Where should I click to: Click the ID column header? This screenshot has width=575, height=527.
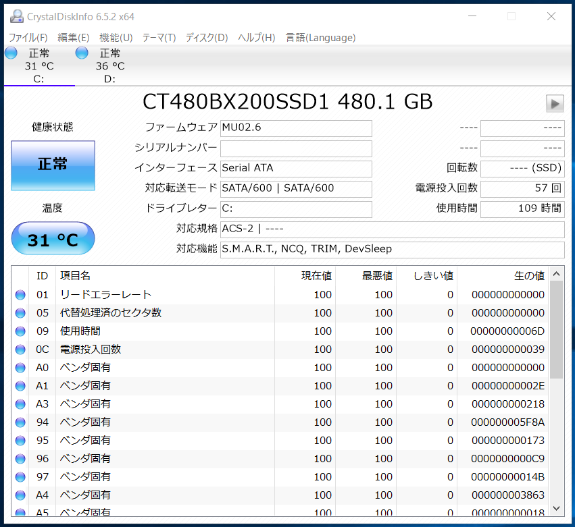click(x=42, y=276)
